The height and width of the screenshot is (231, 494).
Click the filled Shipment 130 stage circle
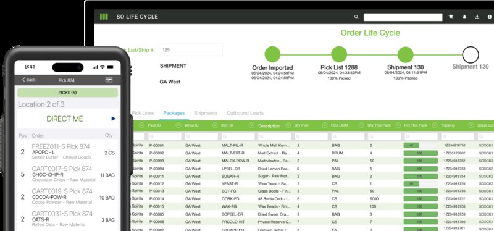(405, 54)
